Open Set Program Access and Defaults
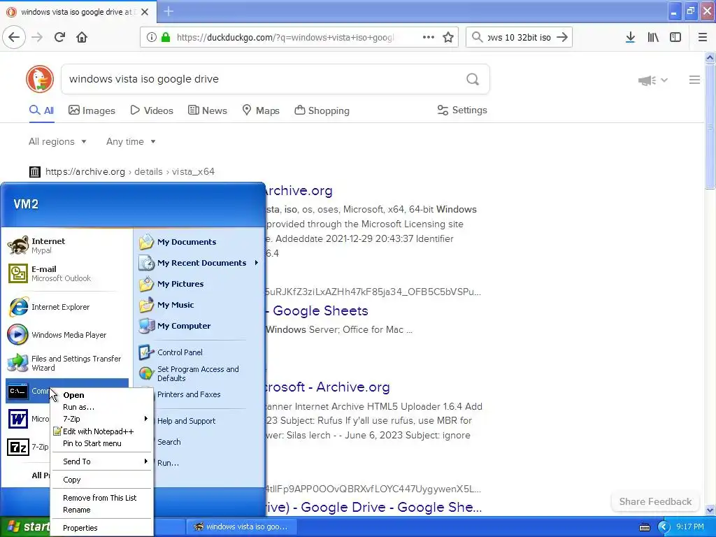The width and height of the screenshot is (716, 537). pos(198,373)
